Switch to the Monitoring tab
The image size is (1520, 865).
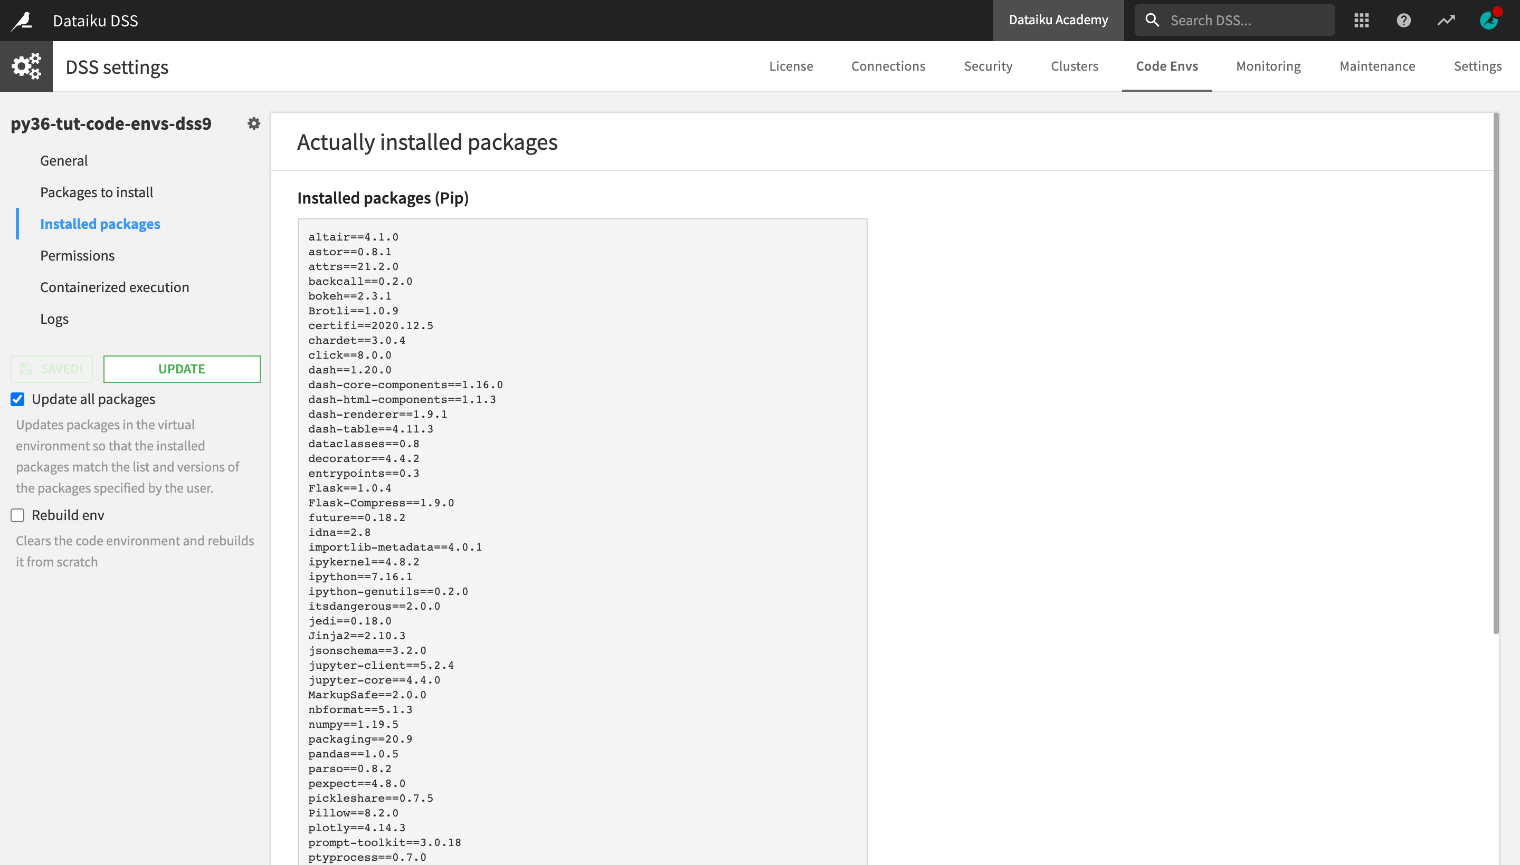[1267, 66]
